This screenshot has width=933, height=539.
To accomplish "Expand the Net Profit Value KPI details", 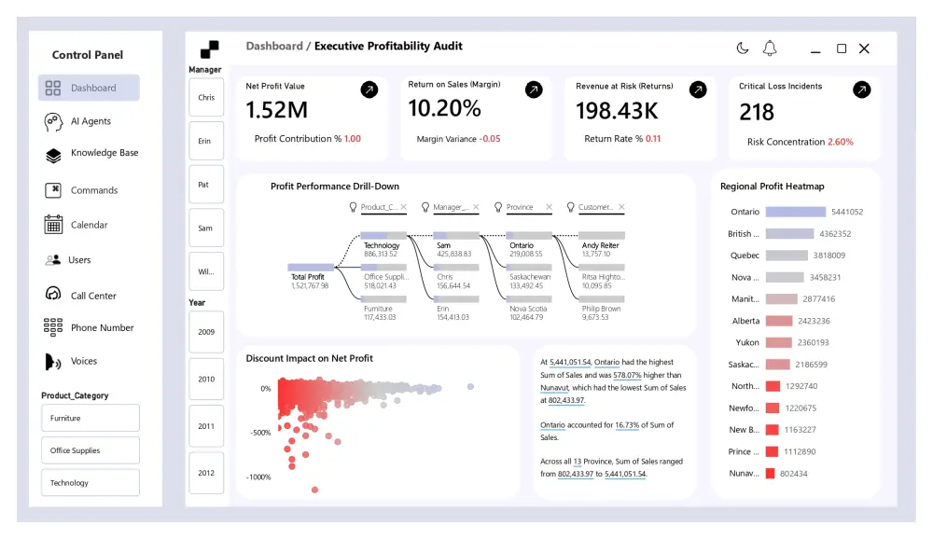I will pos(370,90).
